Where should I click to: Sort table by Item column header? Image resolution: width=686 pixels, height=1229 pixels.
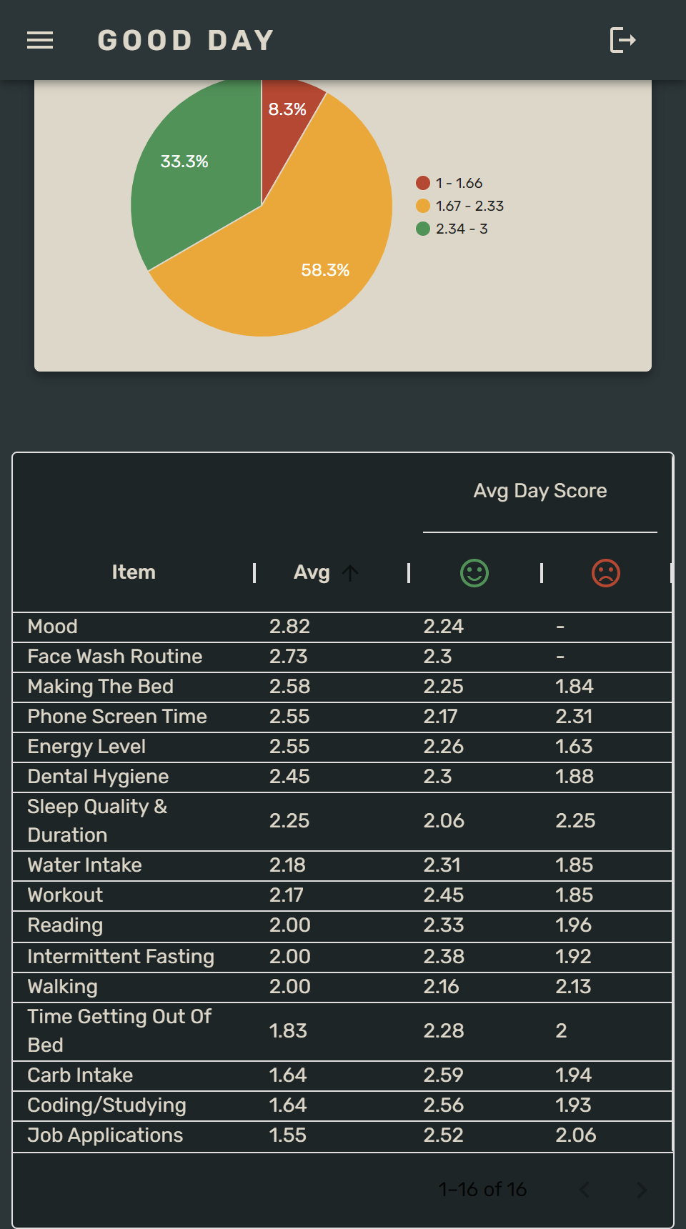click(134, 572)
